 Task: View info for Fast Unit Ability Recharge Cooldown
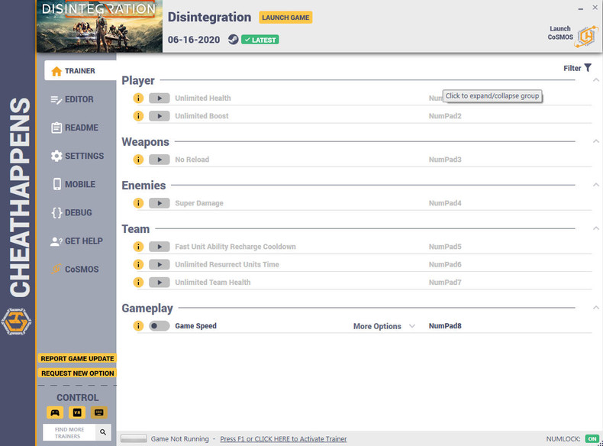coord(138,247)
